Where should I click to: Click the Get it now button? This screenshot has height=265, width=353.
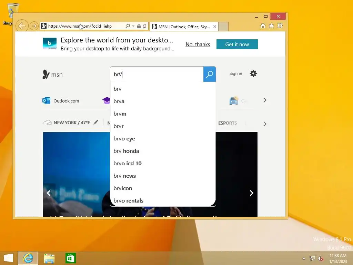pos(237,44)
